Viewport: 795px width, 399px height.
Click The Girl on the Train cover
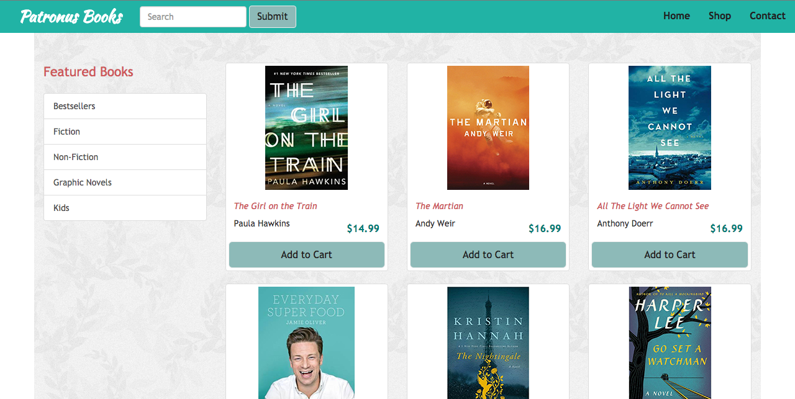coord(306,128)
